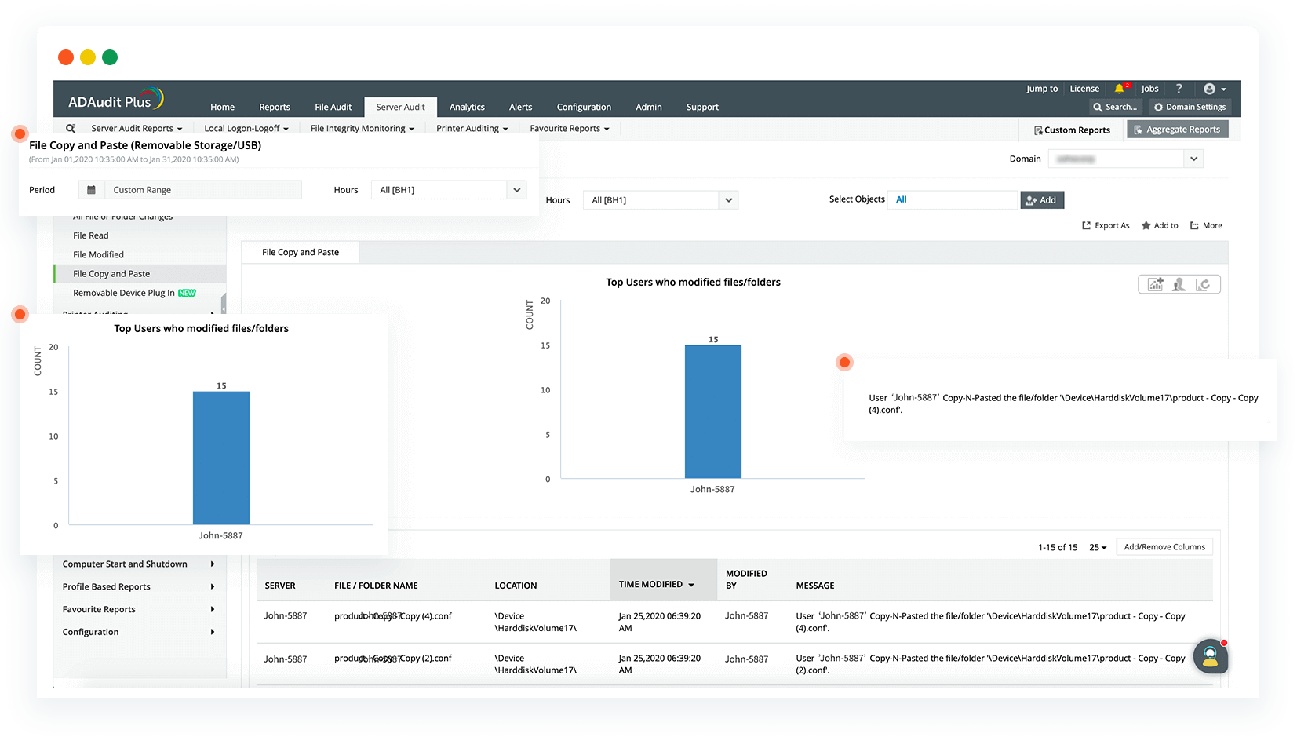The height and width of the screenshot is (741, 1297).
Task: Click time 'Jan 25,2020 06:39:20 AM' in the (4).conf row
Action: (659, 622)
